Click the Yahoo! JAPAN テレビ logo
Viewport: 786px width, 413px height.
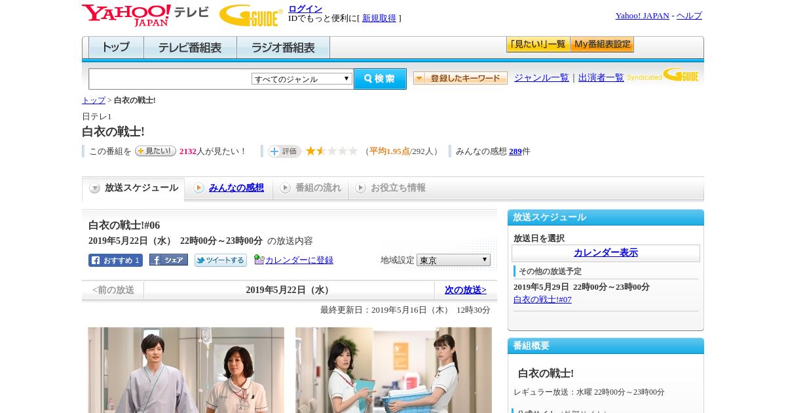tap(145, 15)
